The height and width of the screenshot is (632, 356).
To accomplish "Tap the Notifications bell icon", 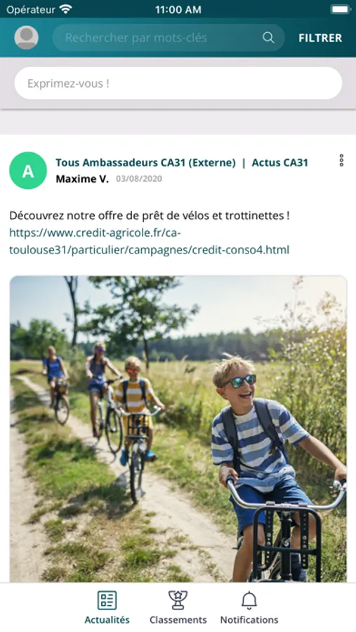I will tap(249, 600).
